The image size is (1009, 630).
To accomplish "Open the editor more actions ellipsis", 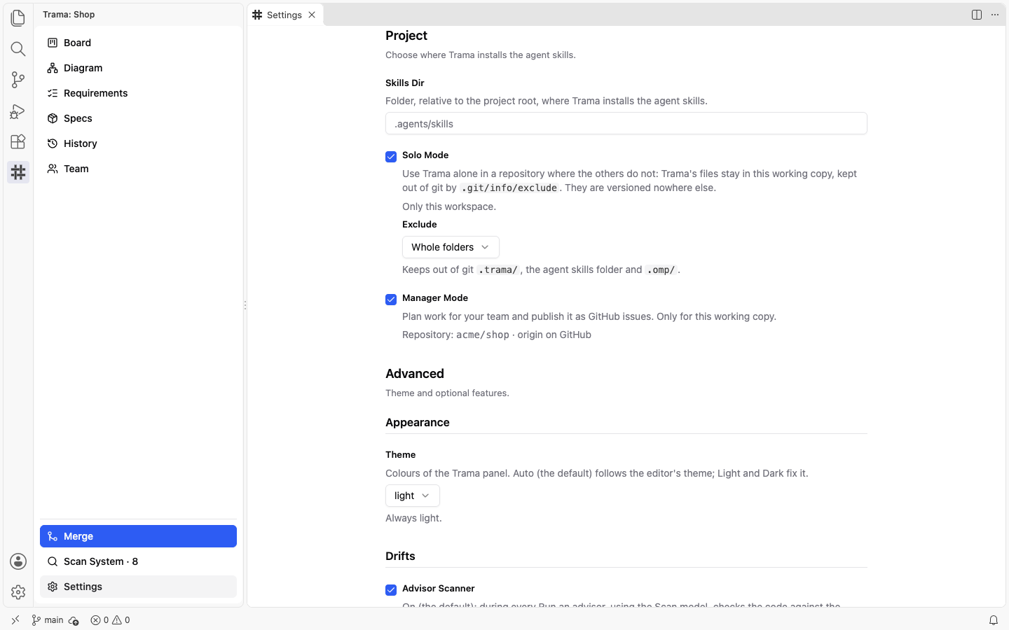I will point(995,15).
